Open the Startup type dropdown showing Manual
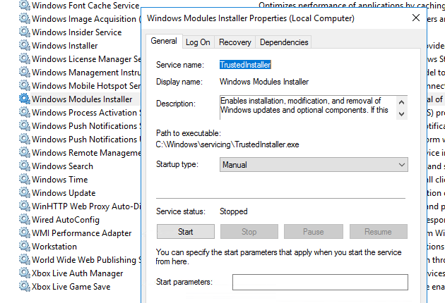 click(x=314, y=164)
